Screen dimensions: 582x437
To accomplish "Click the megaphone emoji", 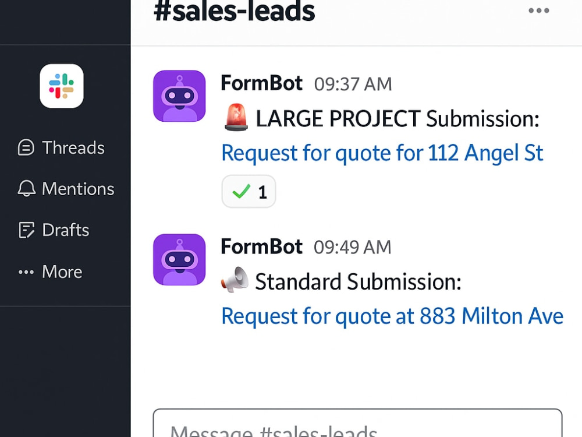I will [235, 280].
